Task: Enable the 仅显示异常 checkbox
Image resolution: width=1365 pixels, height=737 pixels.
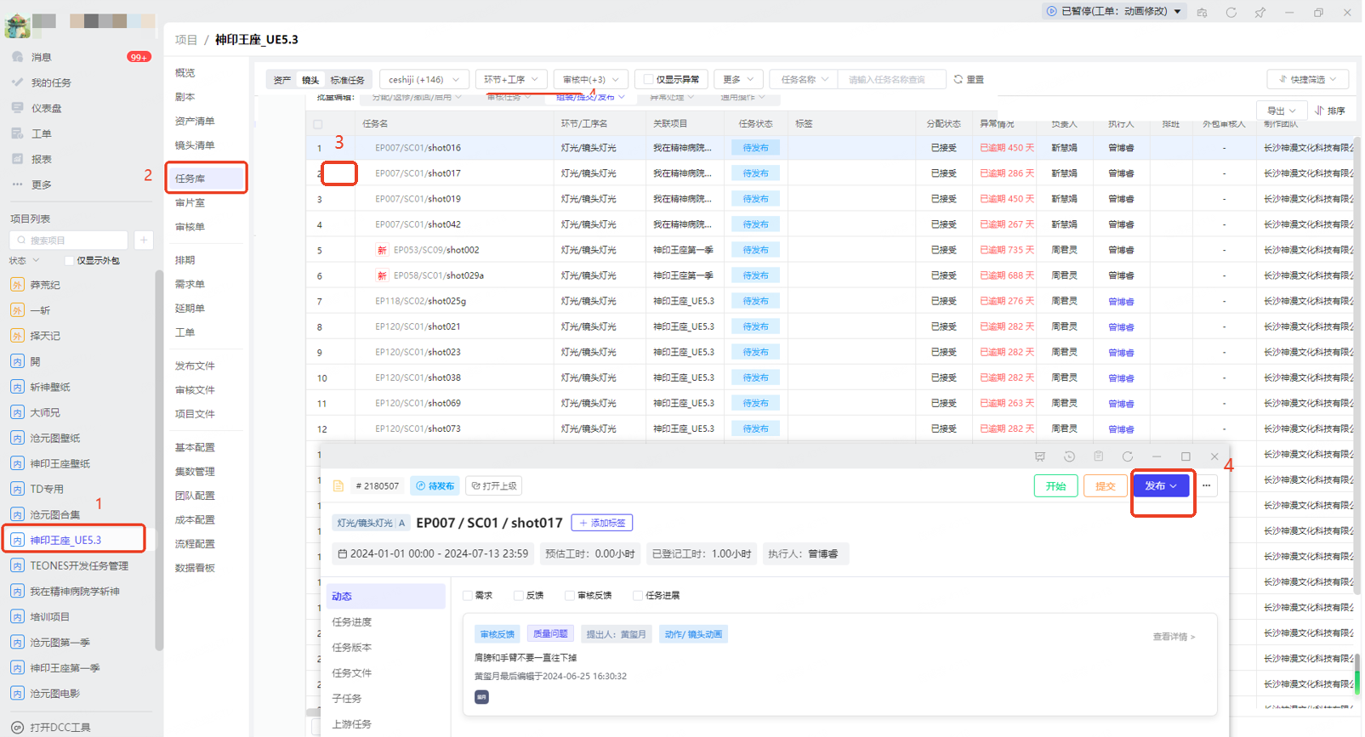Action: coord(649,79)
